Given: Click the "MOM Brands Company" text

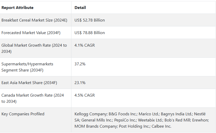Looking at the screenshot, I should pos(93,126).
